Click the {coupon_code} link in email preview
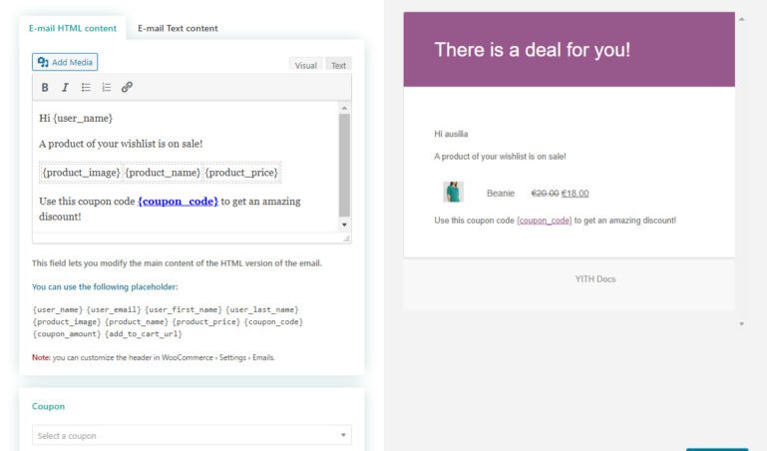The image size is (767, 451). click(544, 220)
